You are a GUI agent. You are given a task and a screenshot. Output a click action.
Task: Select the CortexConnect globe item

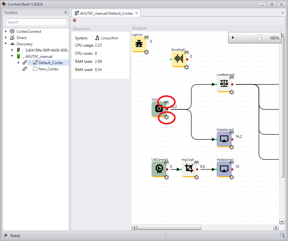pos(29,31)
